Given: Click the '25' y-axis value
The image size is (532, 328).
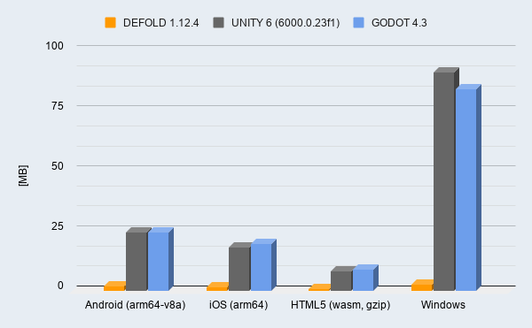Looking at the screenshot, I should 58,225.
